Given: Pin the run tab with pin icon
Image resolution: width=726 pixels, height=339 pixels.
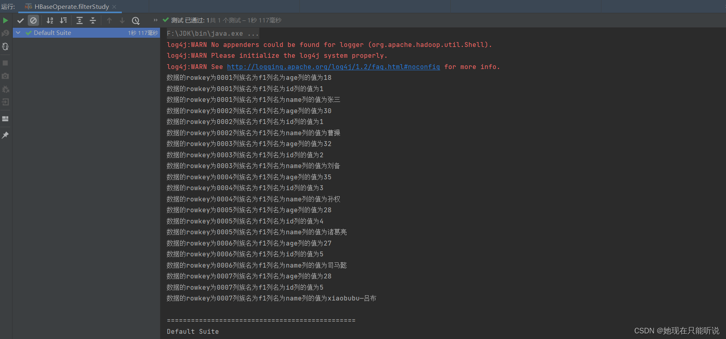Looking at the screenshot, I should [x=6, y=135].
